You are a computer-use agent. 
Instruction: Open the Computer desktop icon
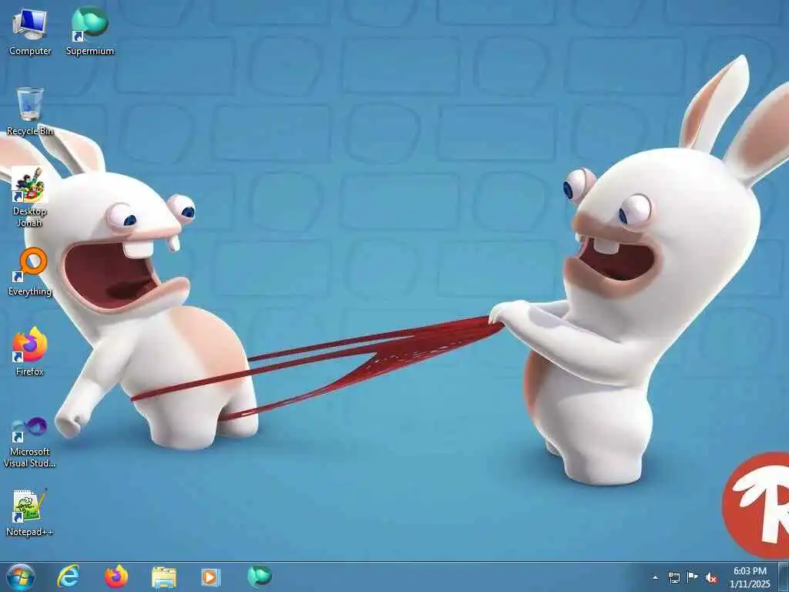coord(30,31)
